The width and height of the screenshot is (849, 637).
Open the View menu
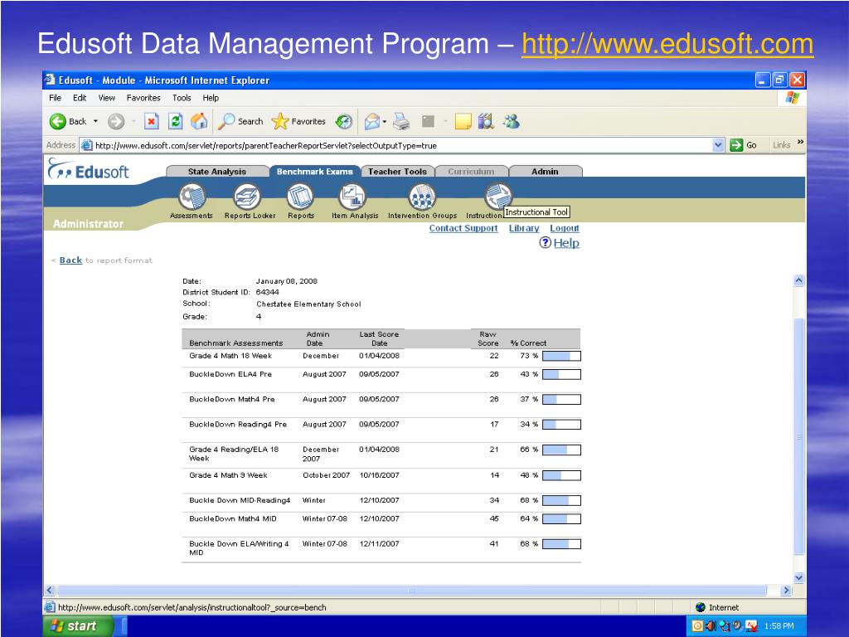tap(107, 98)
